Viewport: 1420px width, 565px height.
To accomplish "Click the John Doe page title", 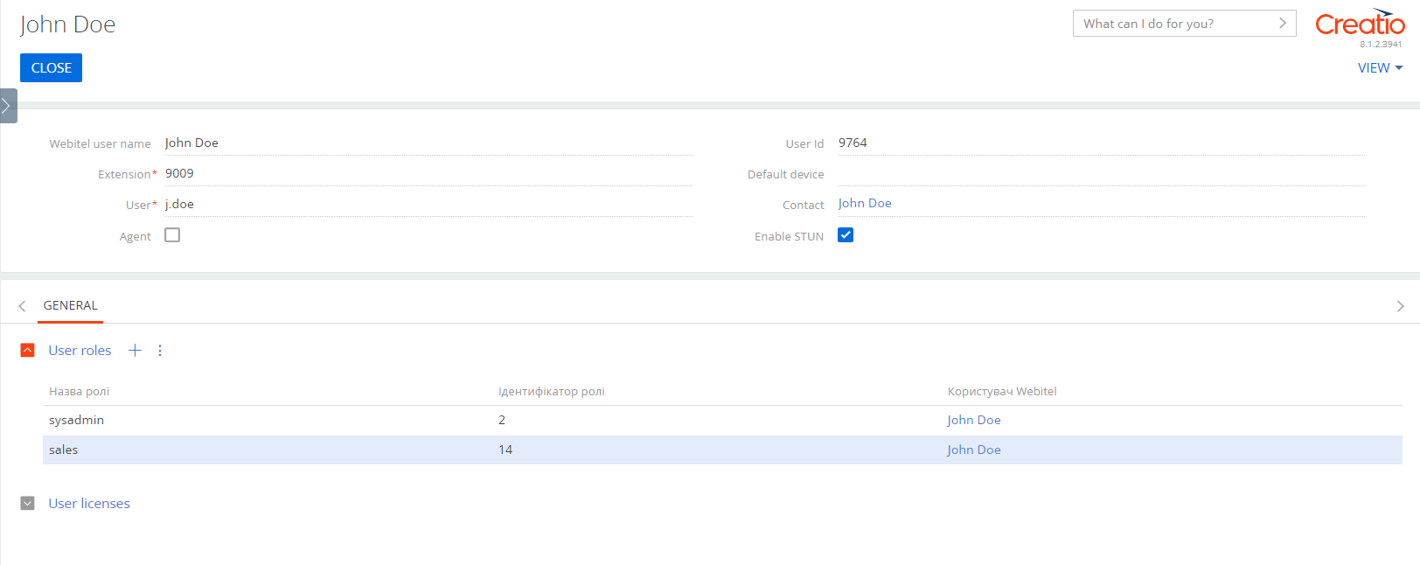I will 67,24.
